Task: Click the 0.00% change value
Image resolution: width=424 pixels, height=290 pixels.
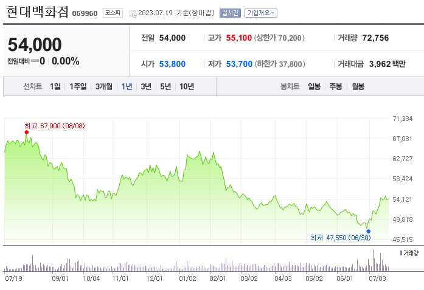Action: 66,61
